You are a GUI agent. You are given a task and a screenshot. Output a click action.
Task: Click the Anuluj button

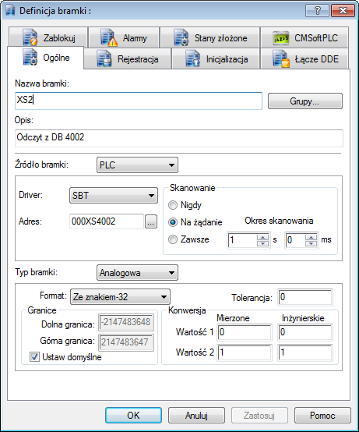pos(196,415)
